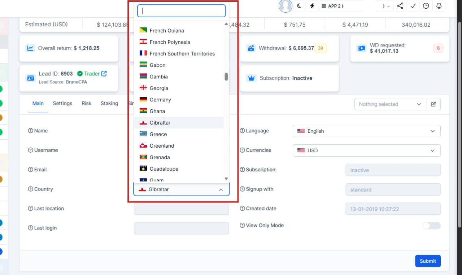Click the help icon next to Email
This screenshot has width=462, height=275.
point(30,170)
